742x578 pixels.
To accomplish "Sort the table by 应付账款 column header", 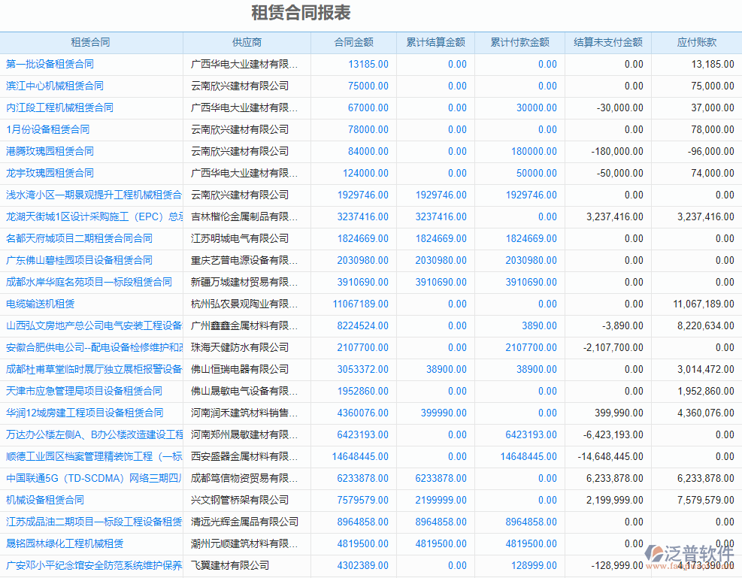I will click(698, 43).
